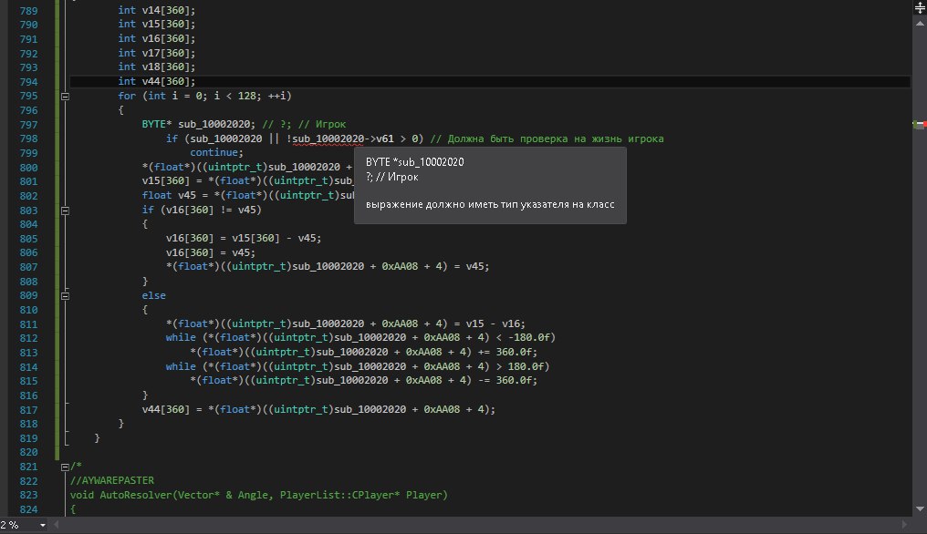Click the 'continue' keyword on line 799
This screenshot has width=927, height=534.
214,152
